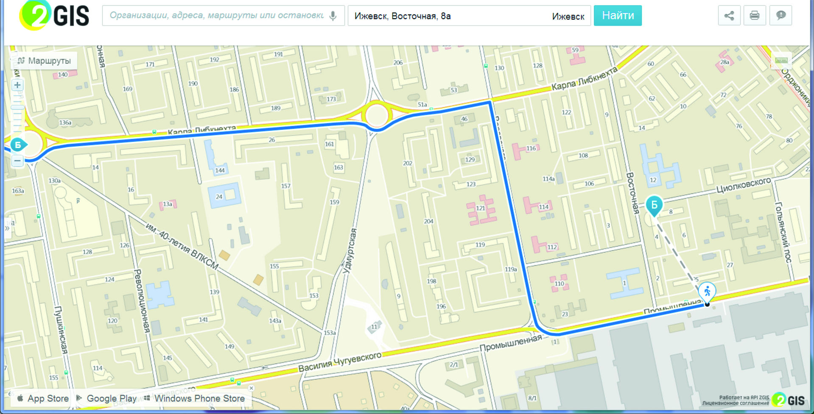
Task: Click destination marker Б near Циолковского
Action: click(654, 205)
